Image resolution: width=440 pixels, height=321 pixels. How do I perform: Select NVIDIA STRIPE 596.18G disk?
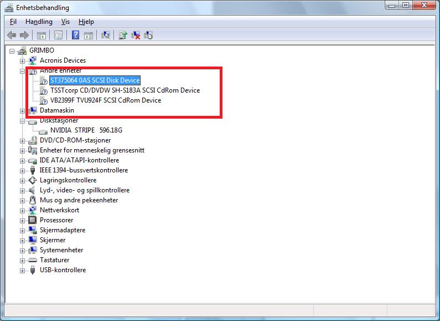pos(86,130)
